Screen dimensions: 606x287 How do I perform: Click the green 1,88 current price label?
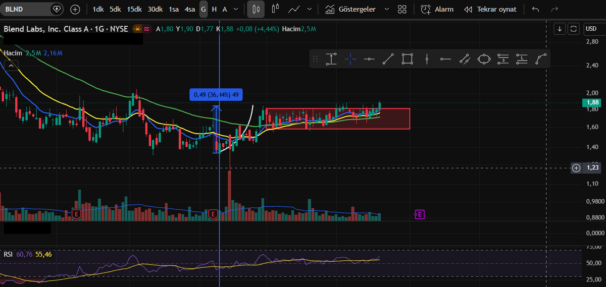(592, 102)
